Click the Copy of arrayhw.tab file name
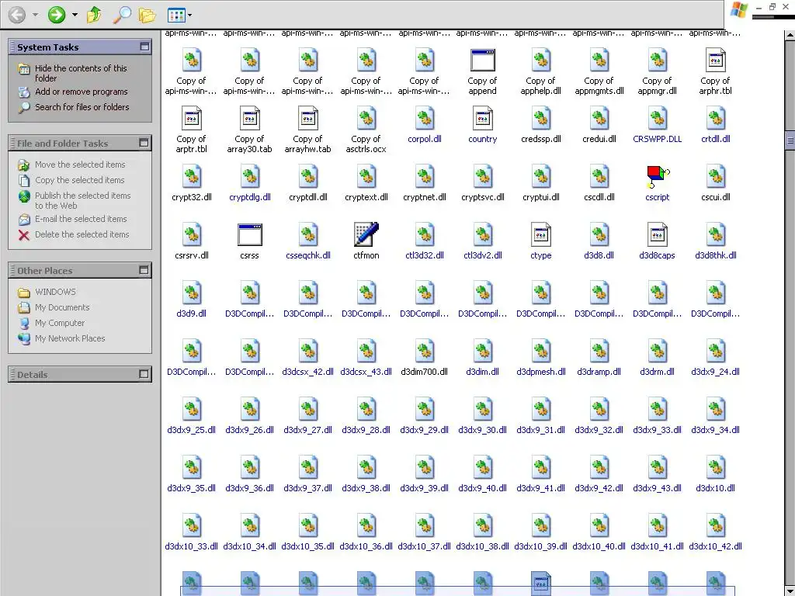Screen dimensions: 795x596 pos(307,144)
